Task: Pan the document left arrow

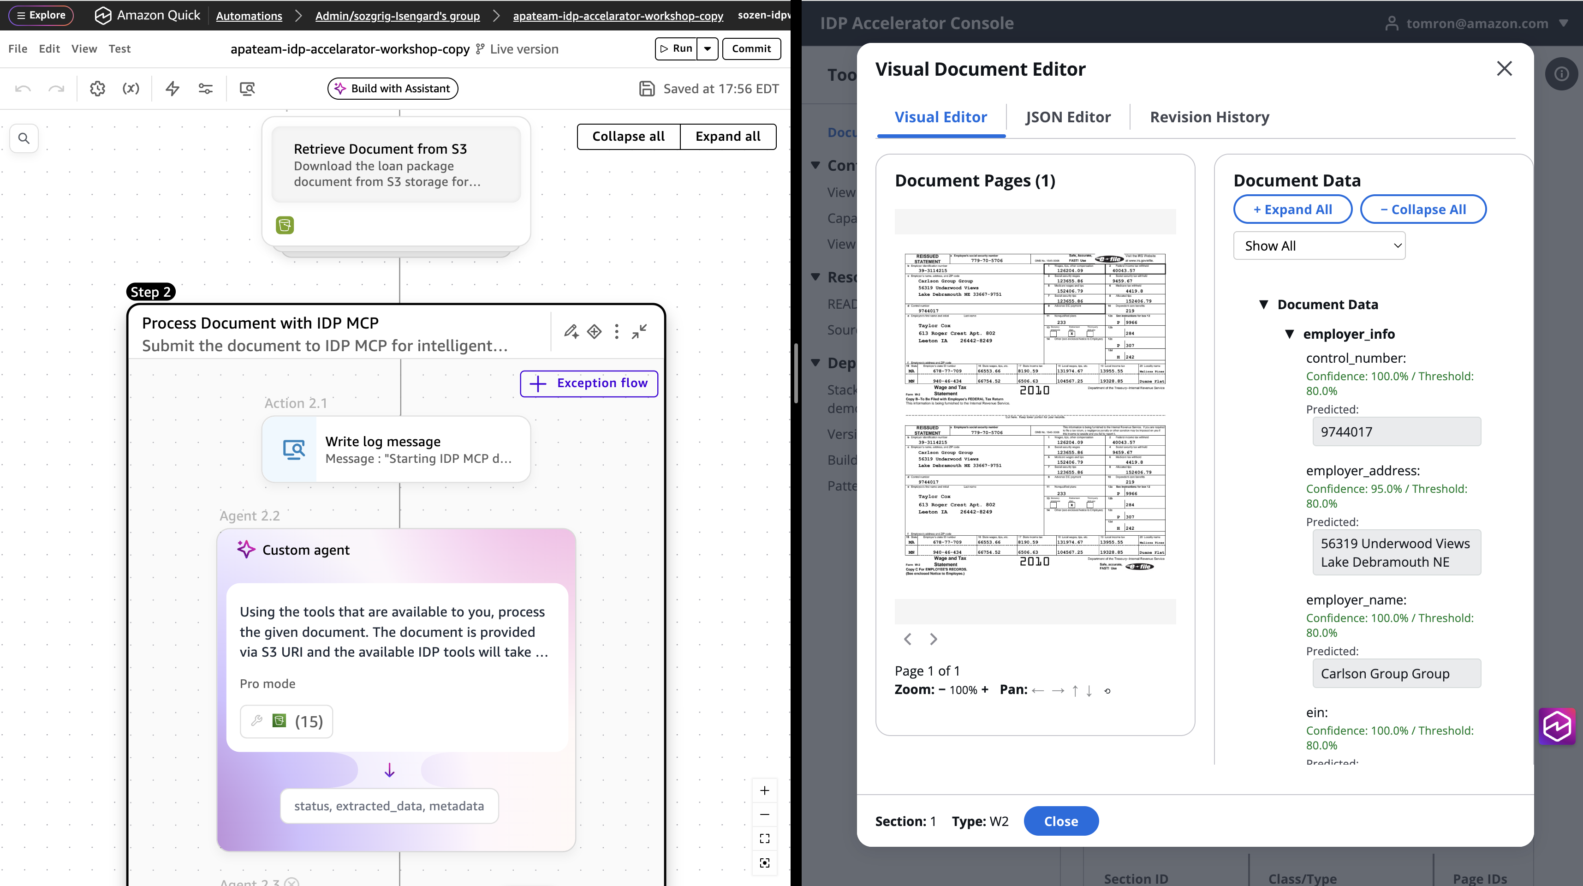Action: tap(1038, 690)
